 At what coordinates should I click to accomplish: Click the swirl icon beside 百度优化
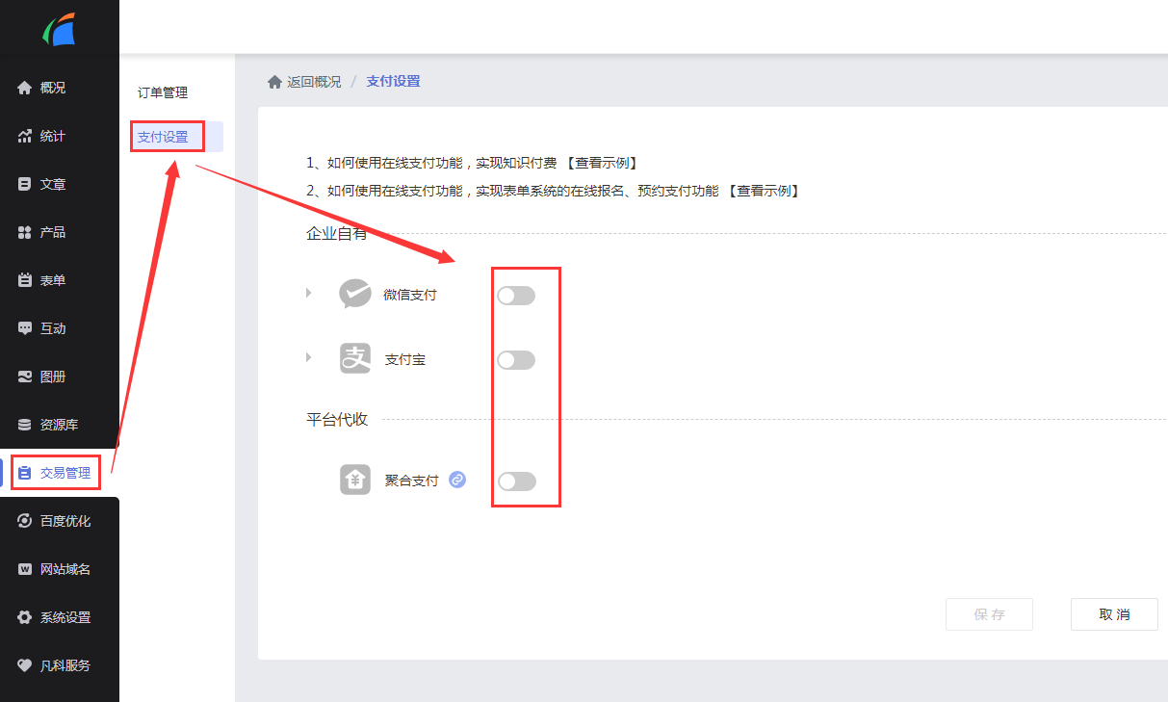click(x=25, y=521)
